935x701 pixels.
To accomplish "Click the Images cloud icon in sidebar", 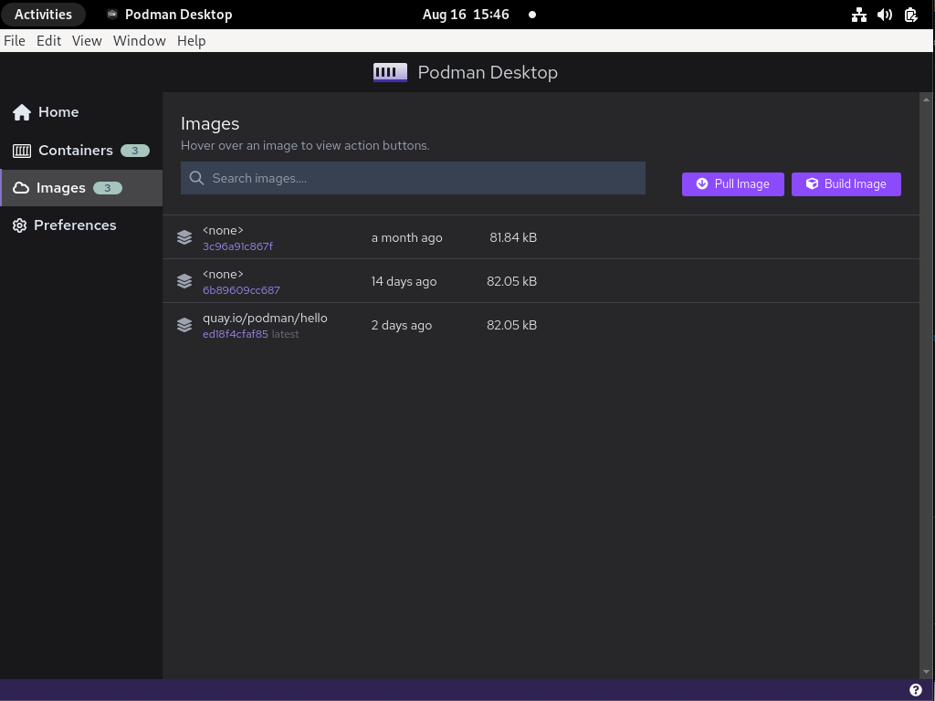I will 21,188.
